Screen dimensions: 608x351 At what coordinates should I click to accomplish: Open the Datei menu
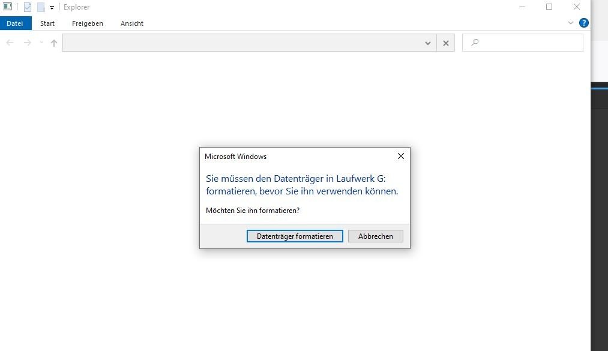click(15, 23)
